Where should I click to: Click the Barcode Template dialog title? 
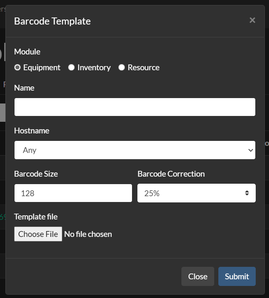pos(52,21)
